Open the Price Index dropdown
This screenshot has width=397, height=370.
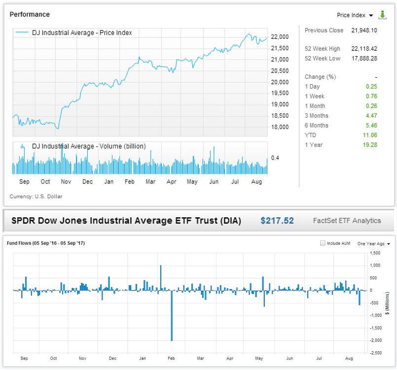coord(355,15)
